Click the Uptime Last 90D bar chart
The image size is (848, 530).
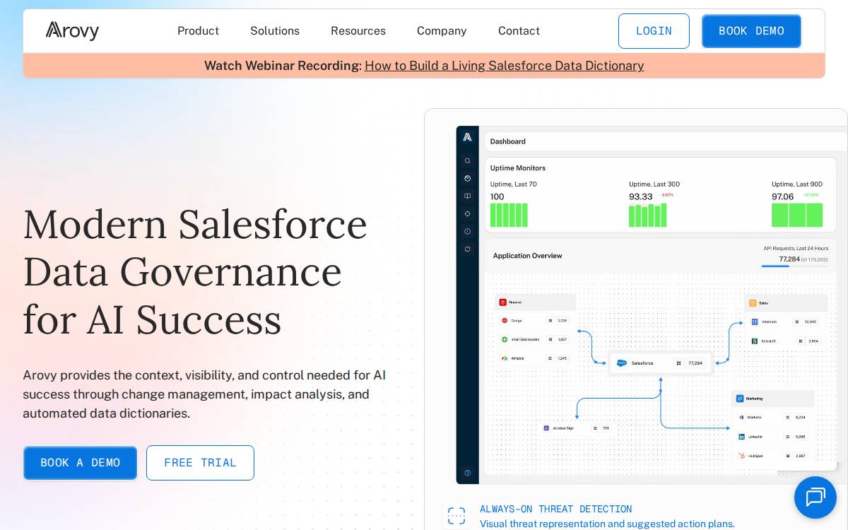coord(797,215)
